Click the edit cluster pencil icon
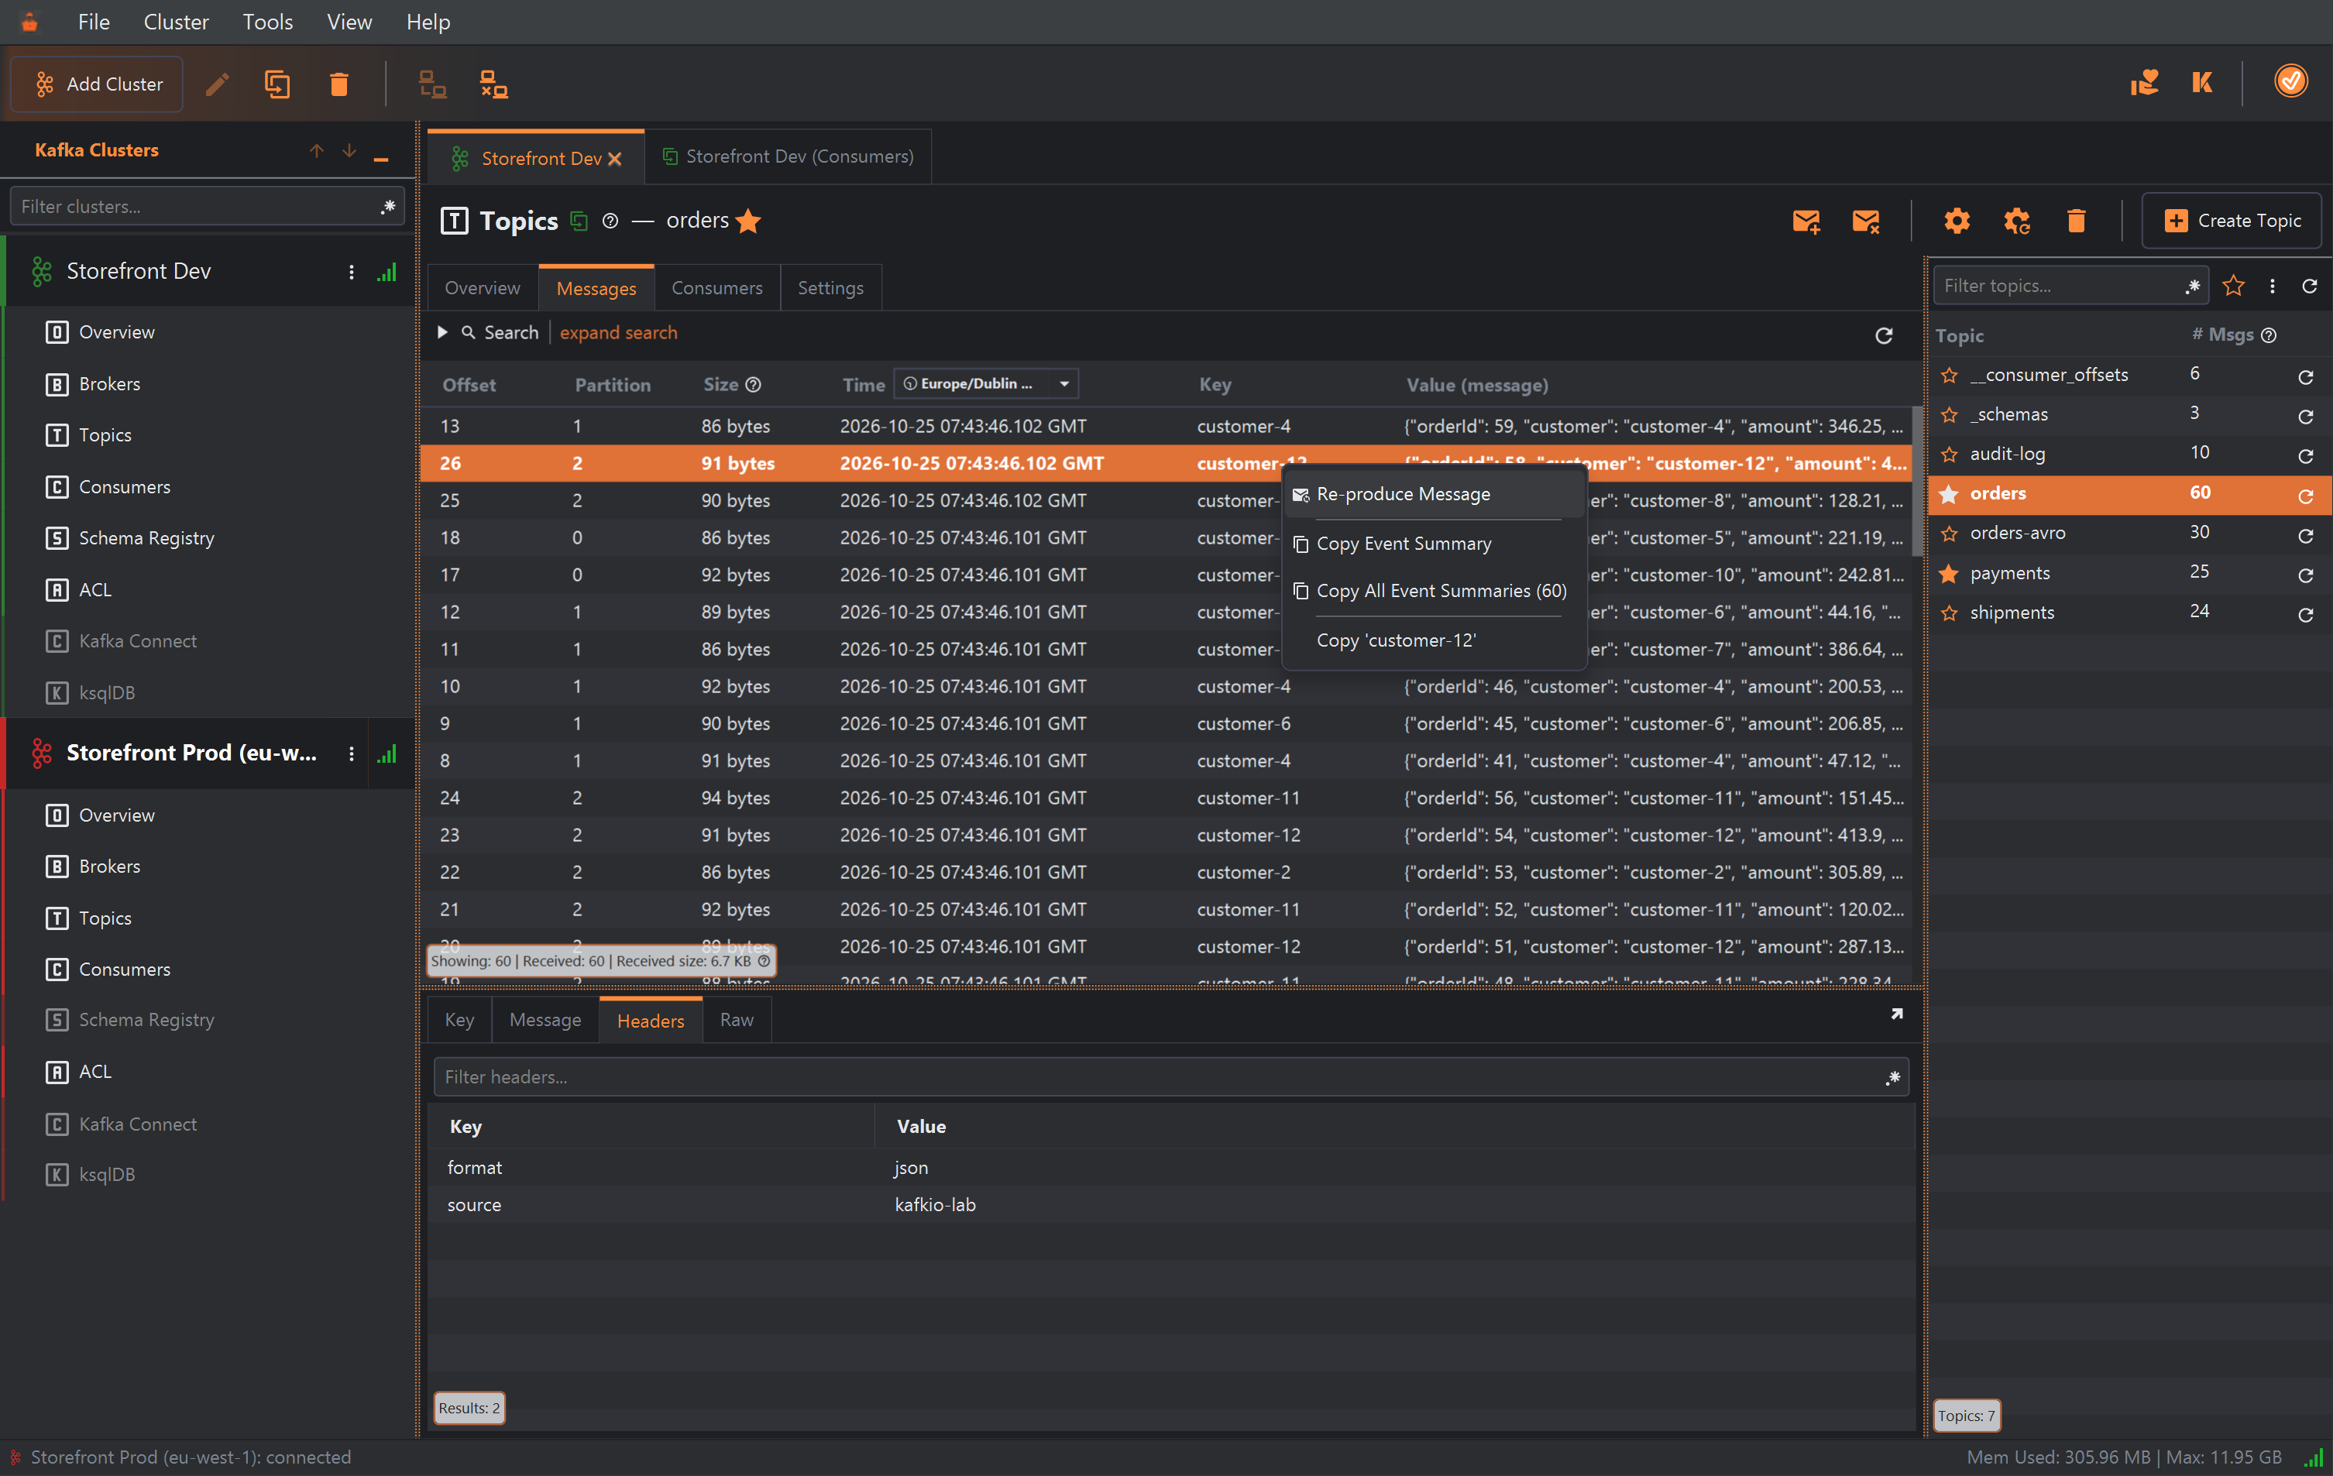 [217, 84]
